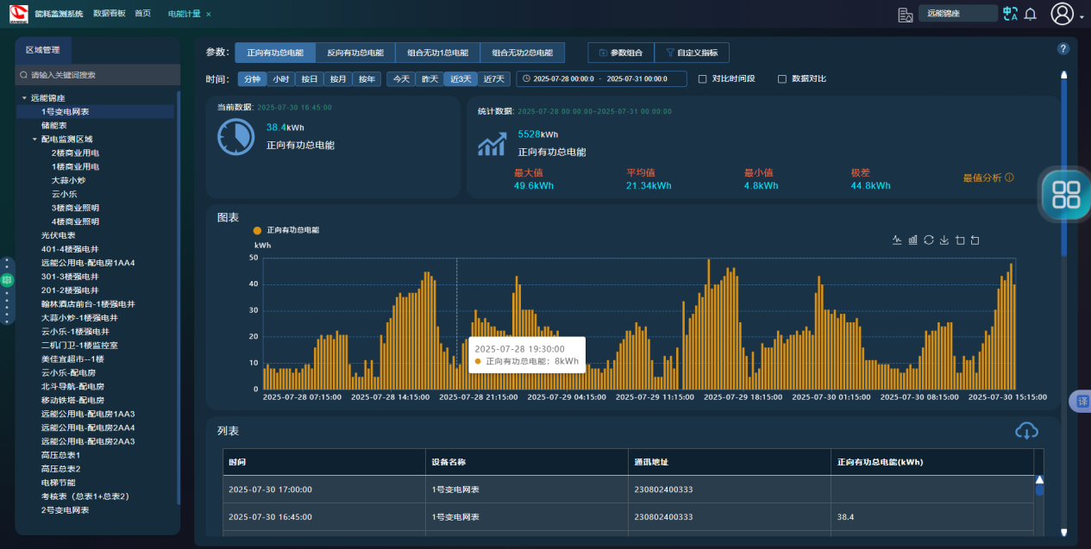Viewport: 1091px width, 549px height.
Task: Click the keyword search field in 区域管理
Action: tap(99, 75)
